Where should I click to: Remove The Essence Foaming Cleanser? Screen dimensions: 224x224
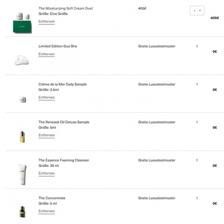point(47,173)
